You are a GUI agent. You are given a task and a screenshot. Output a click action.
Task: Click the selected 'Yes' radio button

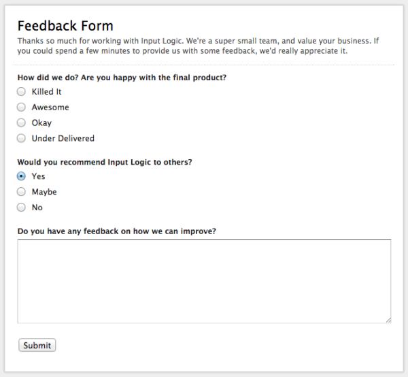[x=21, y=176]
